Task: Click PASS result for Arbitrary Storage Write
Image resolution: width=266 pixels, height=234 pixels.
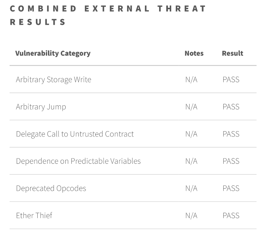Action: pos(231,79)
